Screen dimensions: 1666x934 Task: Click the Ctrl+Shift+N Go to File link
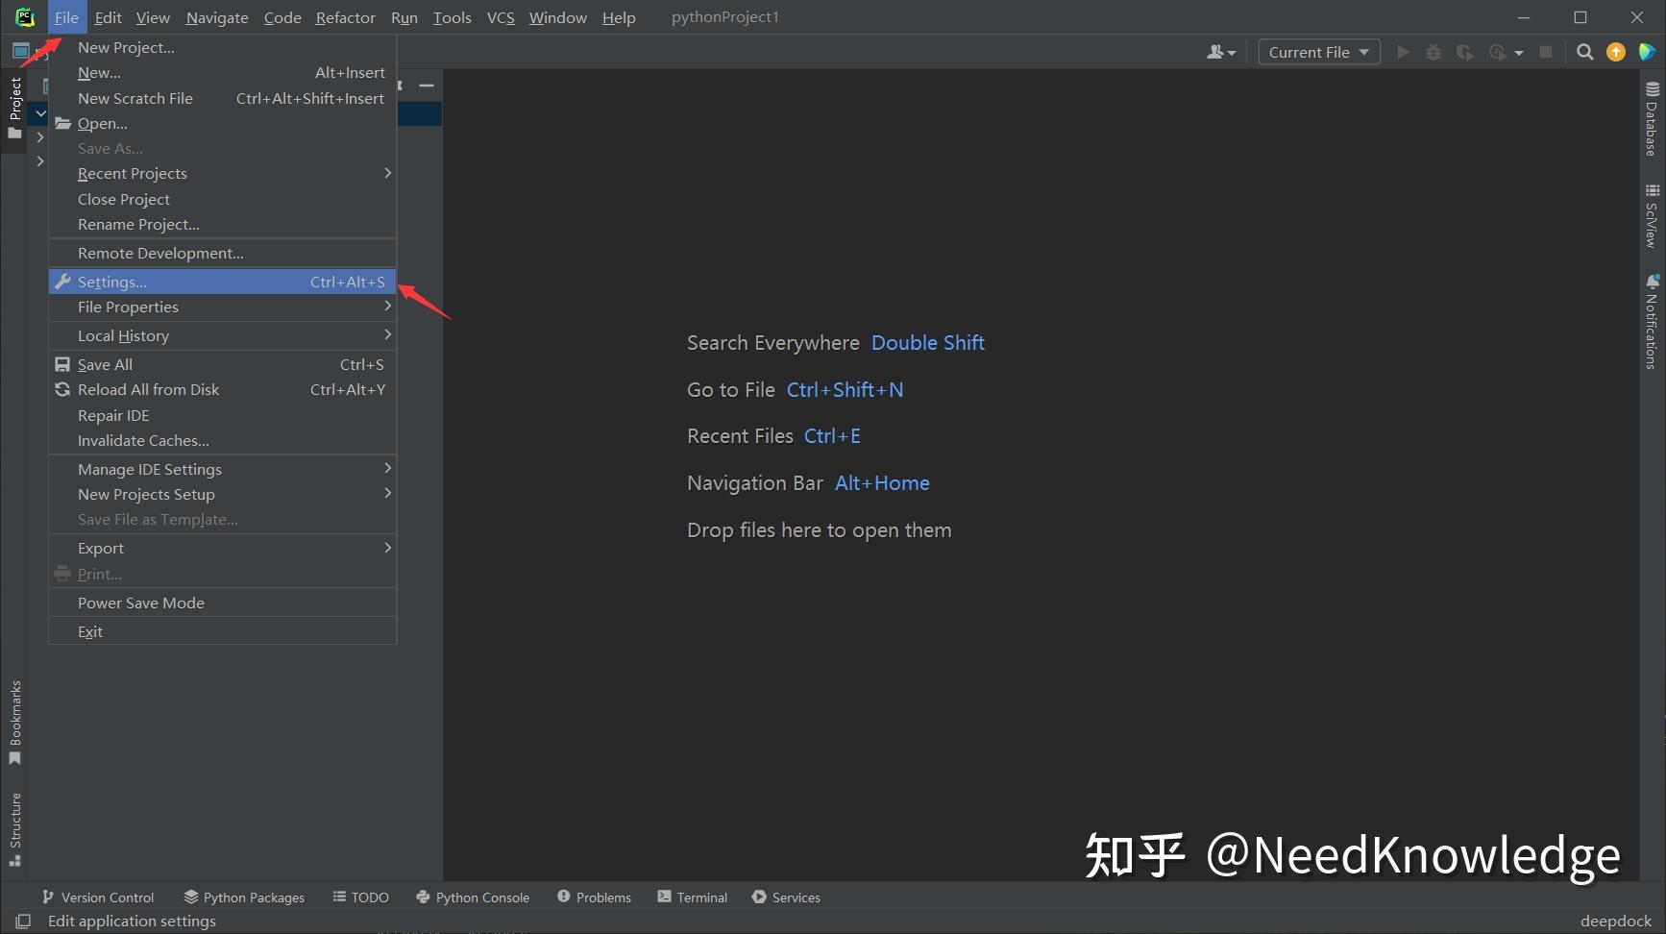click(x=845, y=389)
